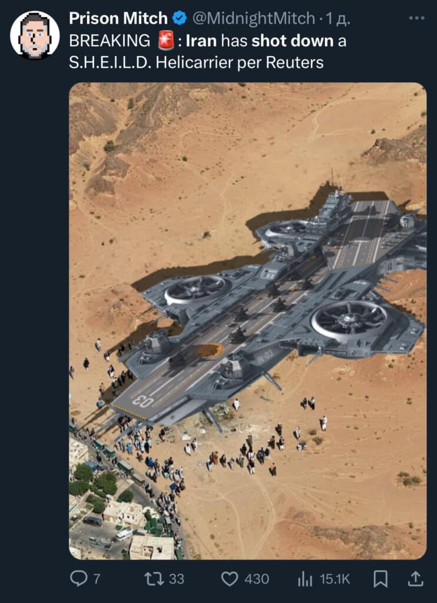This screenshot has width=437, height=603.
Task: Open Prison Mitch's pixel-art avatar
Action: [35, 35]
